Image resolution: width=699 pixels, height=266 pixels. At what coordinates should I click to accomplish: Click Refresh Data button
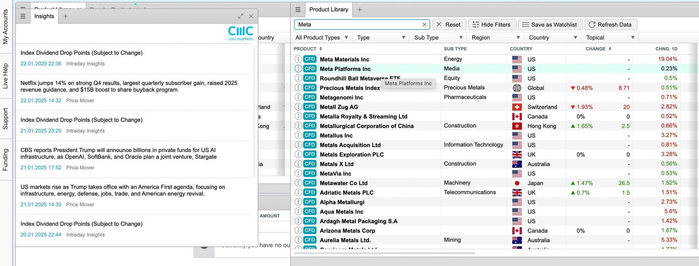pos(610,24)
